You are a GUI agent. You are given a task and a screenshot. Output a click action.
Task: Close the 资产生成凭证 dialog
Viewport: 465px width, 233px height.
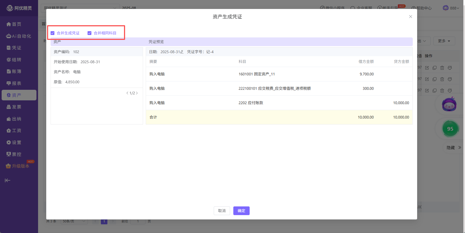tap(410, 17)
